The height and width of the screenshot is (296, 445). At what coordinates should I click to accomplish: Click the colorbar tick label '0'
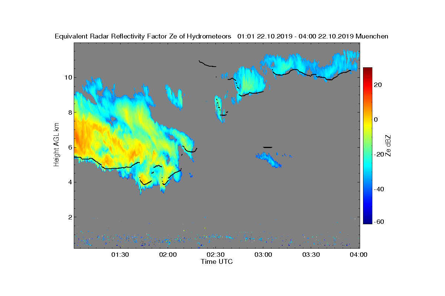pyautogui.click(x=376, y=120)
